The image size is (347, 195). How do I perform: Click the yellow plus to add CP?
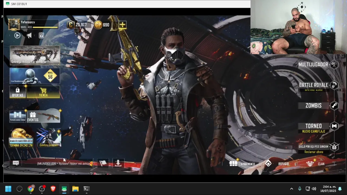point(122,25)
